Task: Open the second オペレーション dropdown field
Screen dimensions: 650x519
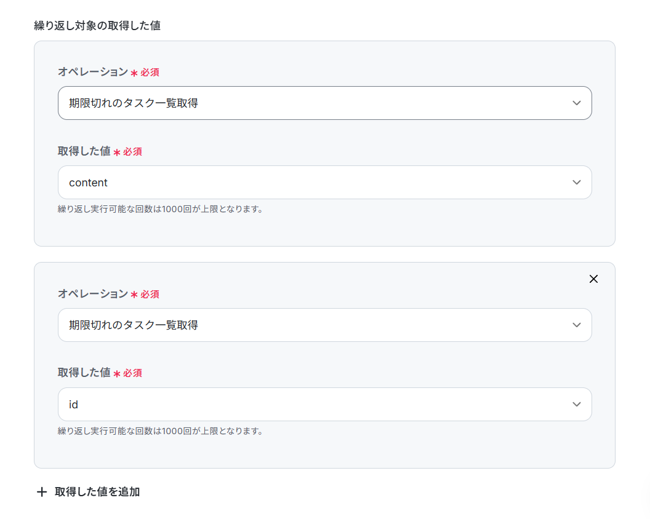Action: click(324, 325)
